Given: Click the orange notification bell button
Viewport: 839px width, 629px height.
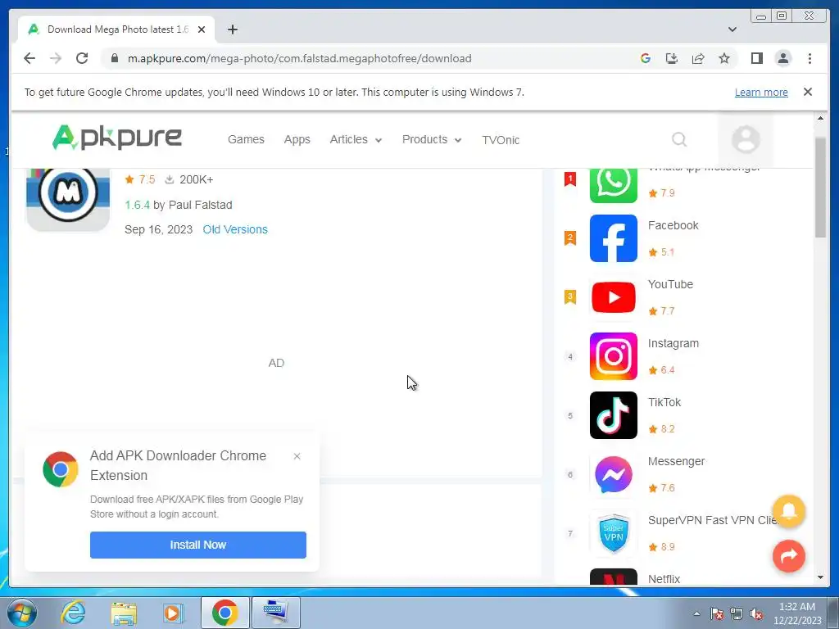Looking at the screenshot, I should [x=789, y=511].
